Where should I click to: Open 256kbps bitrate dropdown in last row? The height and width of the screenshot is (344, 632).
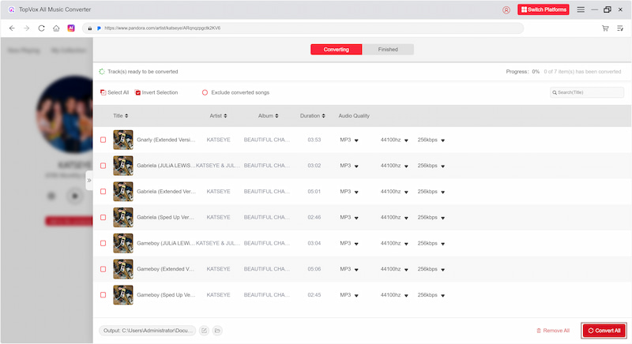tap(442, 294)
